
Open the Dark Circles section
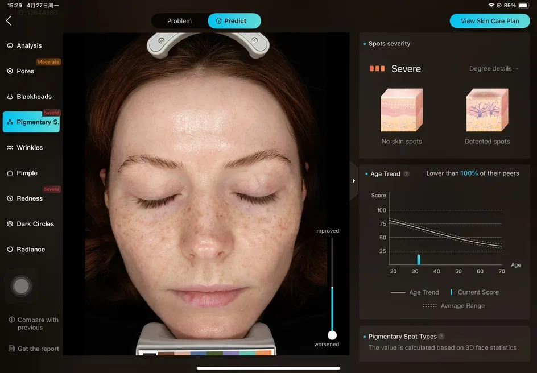click(31, 224)
